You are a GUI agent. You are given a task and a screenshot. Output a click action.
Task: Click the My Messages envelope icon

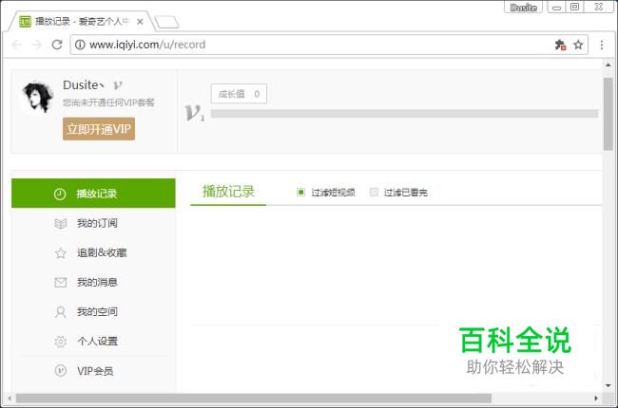coord(60,282)
